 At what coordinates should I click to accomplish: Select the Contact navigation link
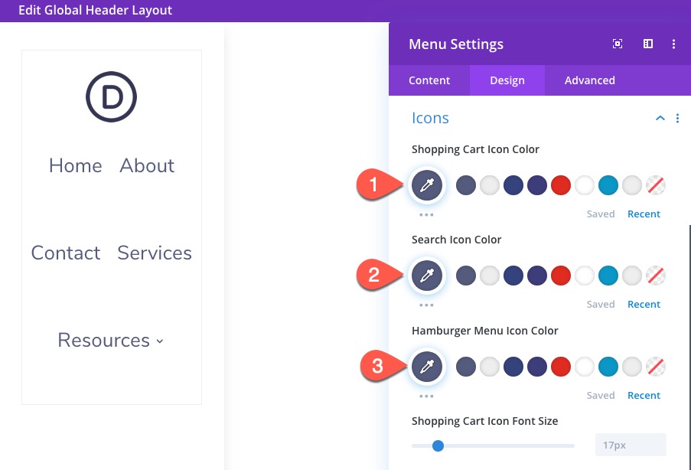click(x=65, y=253)
